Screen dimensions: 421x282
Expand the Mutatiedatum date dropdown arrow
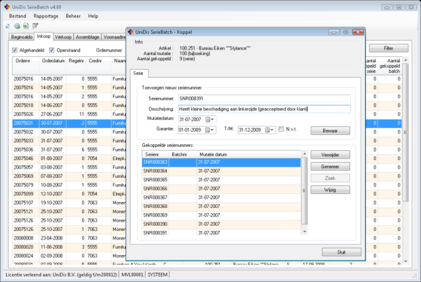coord(212,120)
